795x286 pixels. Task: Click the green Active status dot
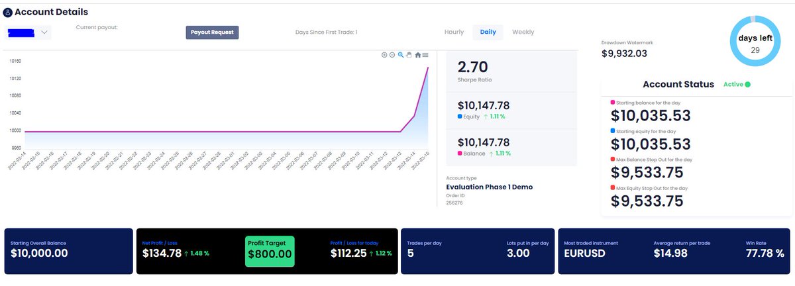click(x=748, y=85)
